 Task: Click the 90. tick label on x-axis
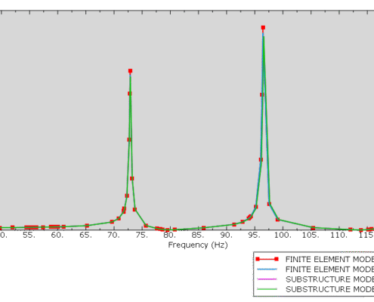point(226,236)
